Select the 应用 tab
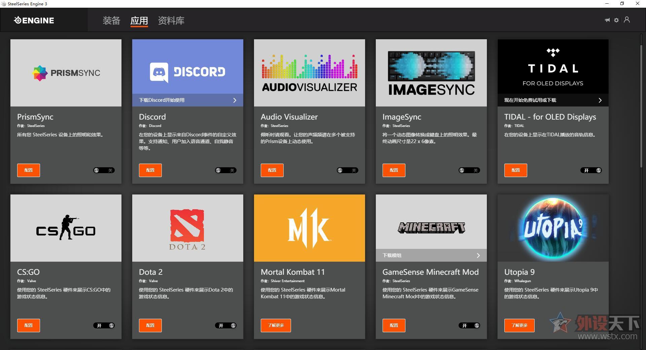This screenshot has height=350, width=646. (139, 20)
